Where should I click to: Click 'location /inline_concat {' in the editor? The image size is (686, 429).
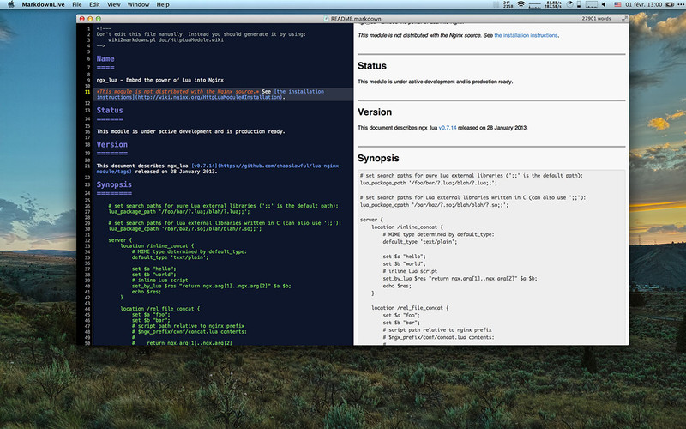[x=158, y=246]
